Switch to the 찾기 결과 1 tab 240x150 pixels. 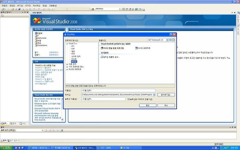pos(13,141)
